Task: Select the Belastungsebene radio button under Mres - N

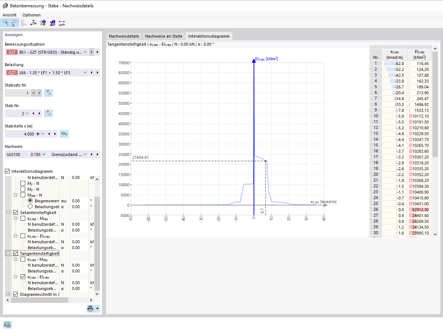Action: click(x=30, y=207)
